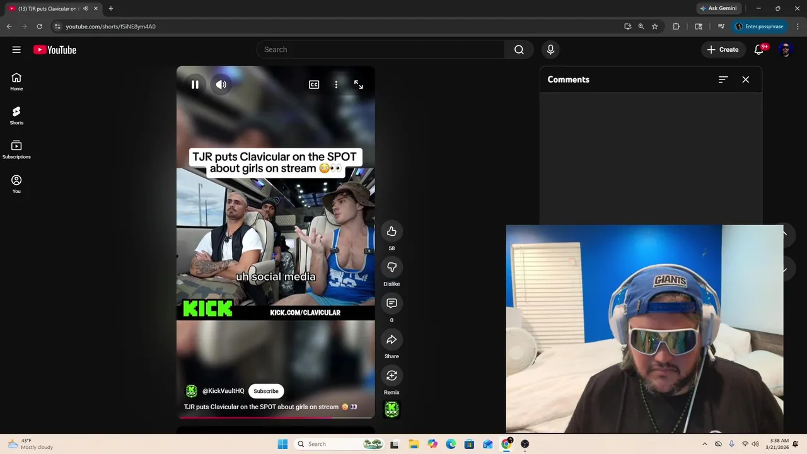Show hidden system tray icons
Viewport: 807px width, 454px height.
(x=705, y=444)
